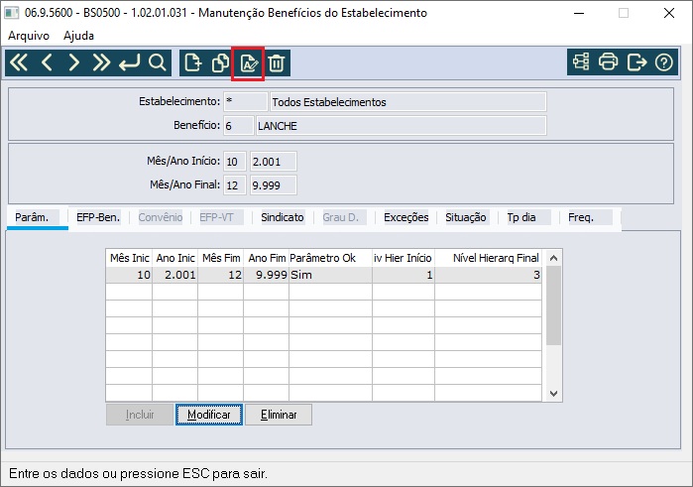Go to the previous record arrow
This screenshot has width=693, height=487.
point(47,62)
